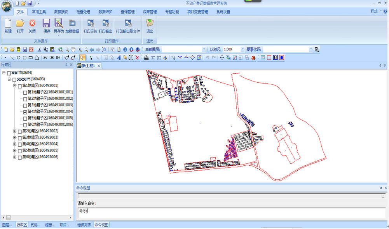The image size is (389, 229).
Task: Check the 第2地籍区 checkbox
Action: pyautogui.click(x=20, y=131)
